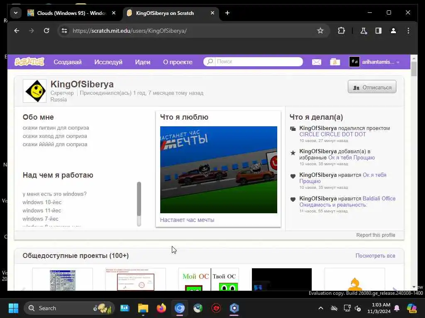Open site information icon in address bar
Screen dimensions: 425x318
pyautogui.click(x=64, y=31)
